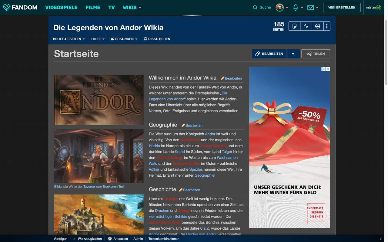Expand the messages dropdown arrow

(x=317, y=8)
